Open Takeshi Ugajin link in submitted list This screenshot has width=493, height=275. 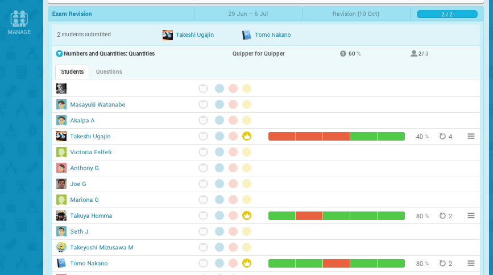point(194,35)
